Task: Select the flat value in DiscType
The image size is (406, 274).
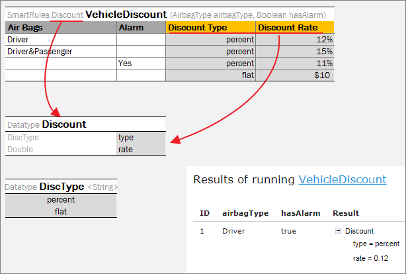Action: coord(61,212)
